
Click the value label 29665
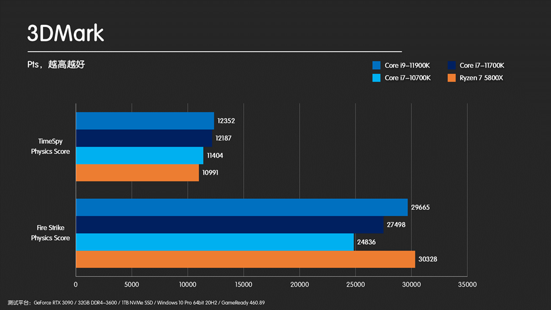coord(420,207)
